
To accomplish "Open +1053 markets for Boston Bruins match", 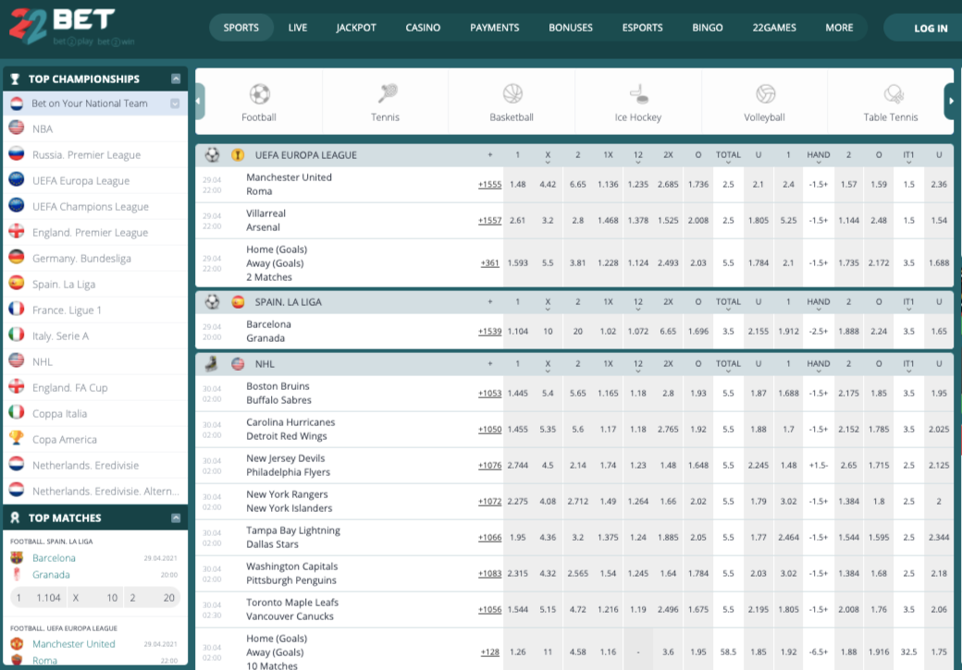I will pos(489,394).
